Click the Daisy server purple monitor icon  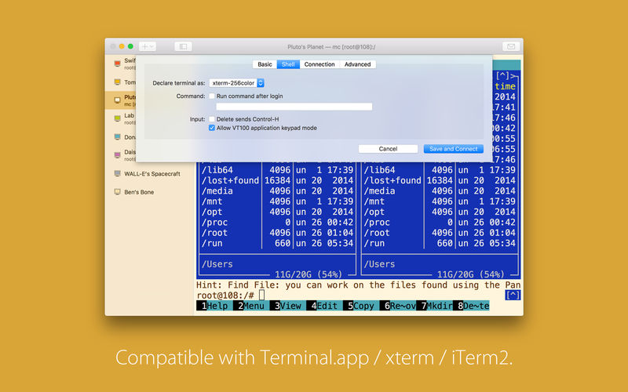click(117, 155)
